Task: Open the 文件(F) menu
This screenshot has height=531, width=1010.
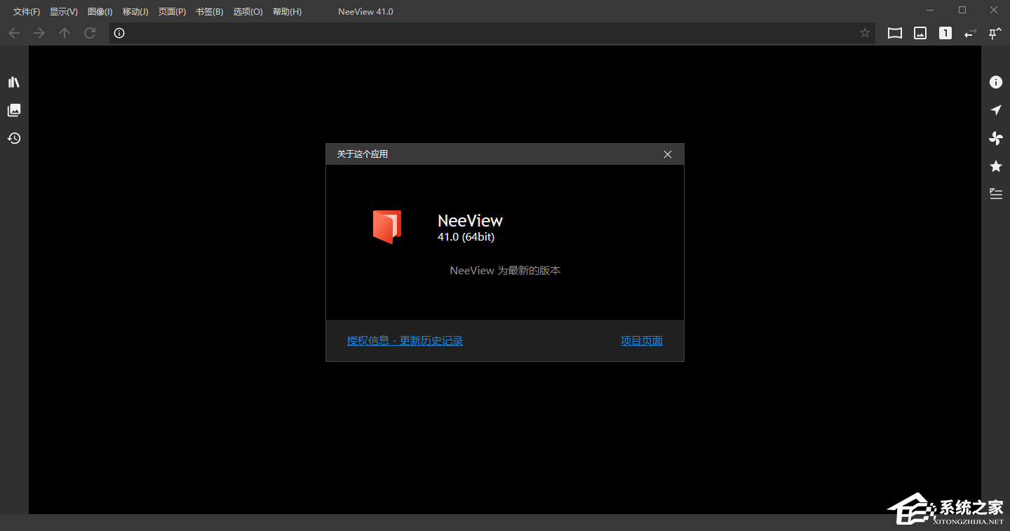Action: [x=27, y=12]
